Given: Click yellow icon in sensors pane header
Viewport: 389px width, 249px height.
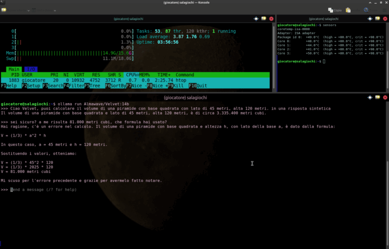Looking at the screenshot, I should pos(377,19).
